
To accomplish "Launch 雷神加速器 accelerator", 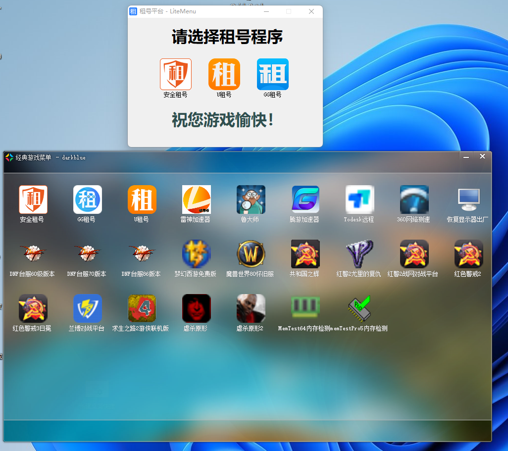I will point(197,200).
